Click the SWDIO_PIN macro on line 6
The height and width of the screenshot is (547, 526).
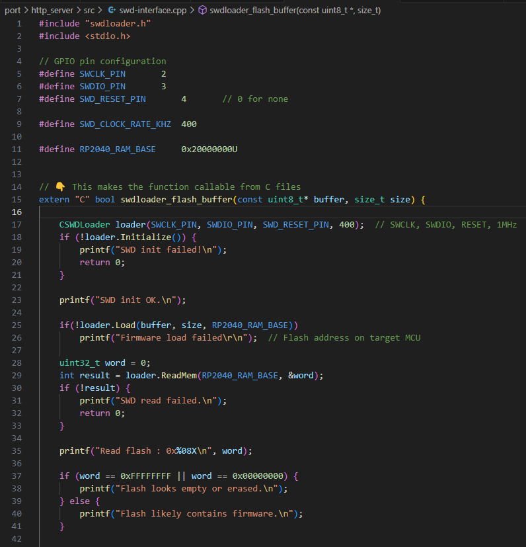pos(102,87)
